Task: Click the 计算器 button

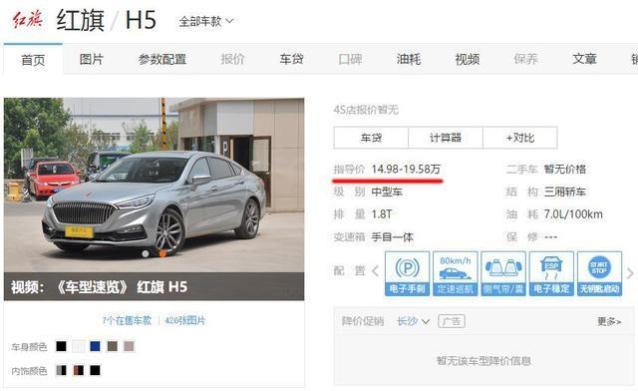Action: pos(446,138)
